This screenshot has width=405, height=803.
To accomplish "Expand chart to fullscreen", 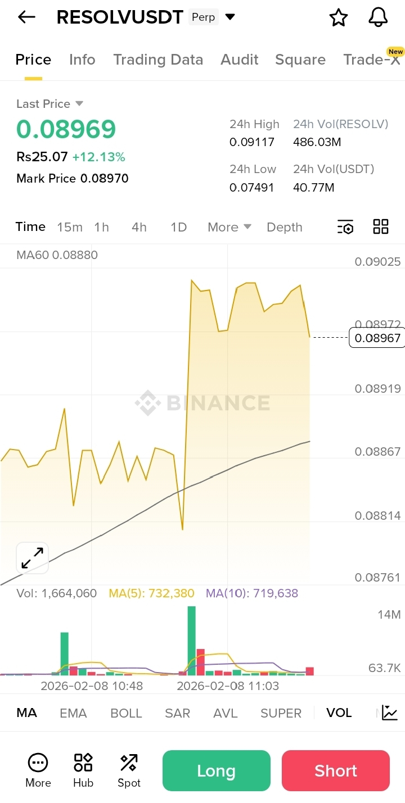I will (x=32, y=558).
